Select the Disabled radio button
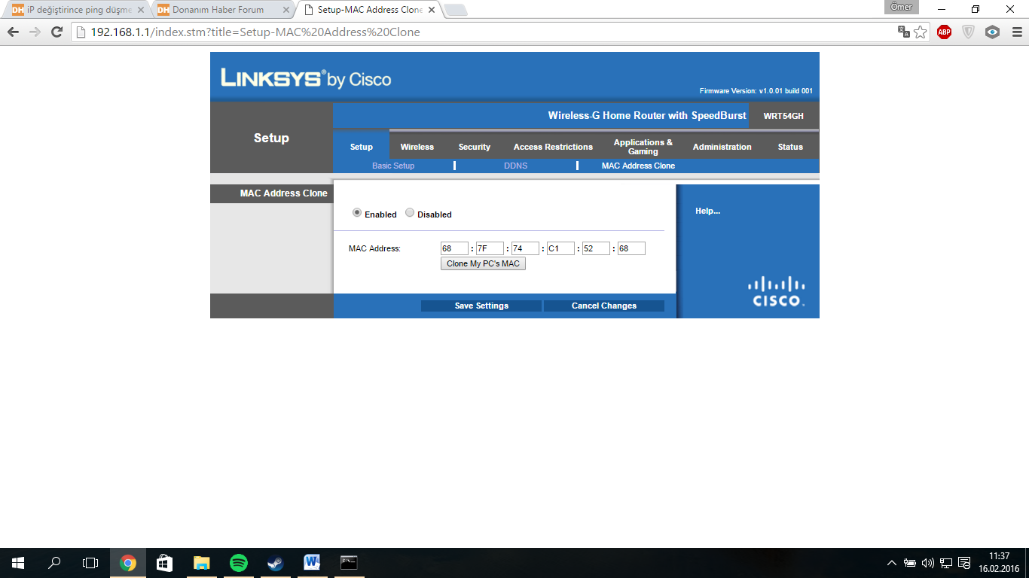1029x578 pixels. click(410, 213)
